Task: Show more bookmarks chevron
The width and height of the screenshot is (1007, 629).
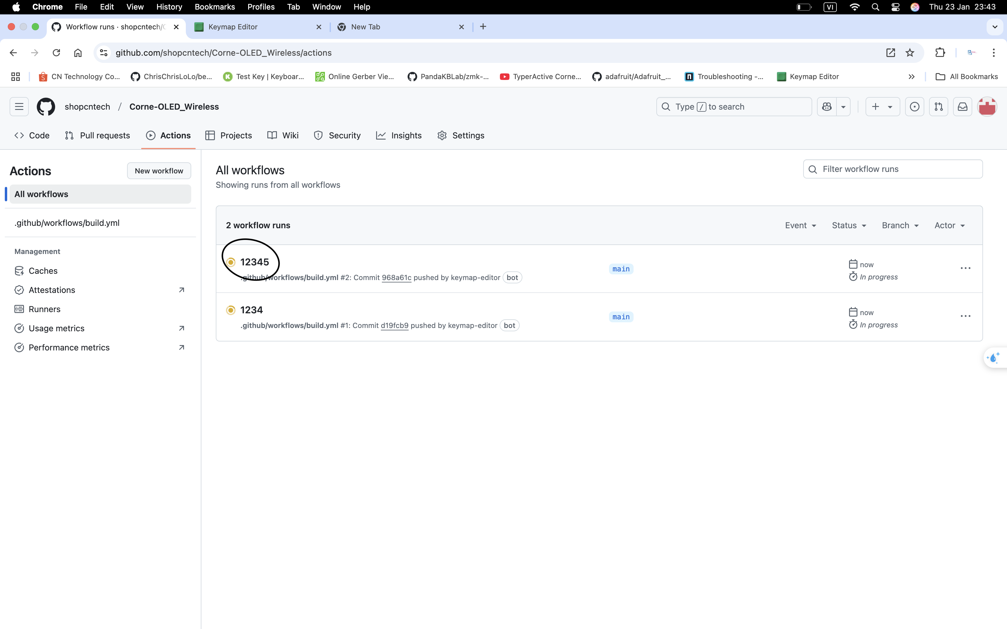Action: [x=911, y=77]
